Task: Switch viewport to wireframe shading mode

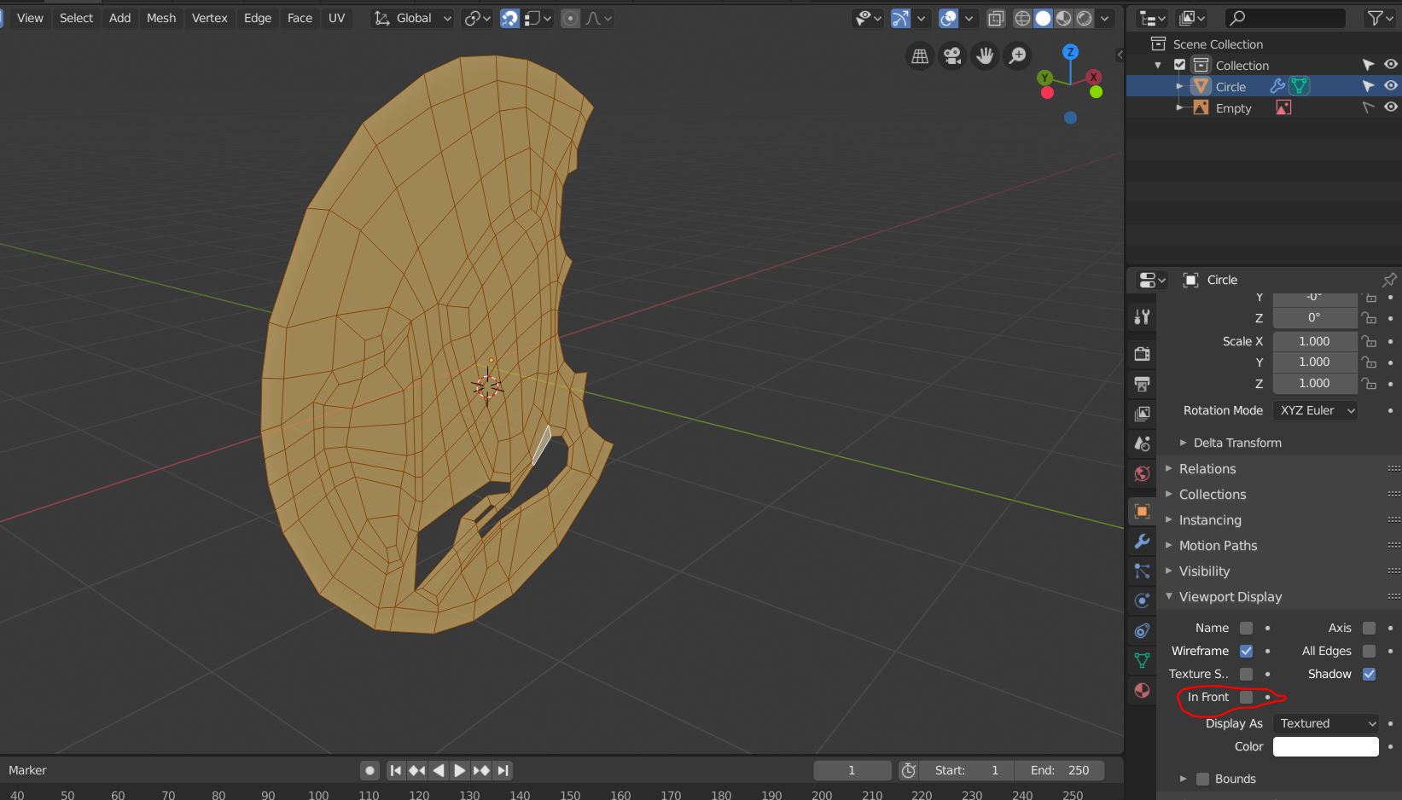Action: click(1022, 18)
